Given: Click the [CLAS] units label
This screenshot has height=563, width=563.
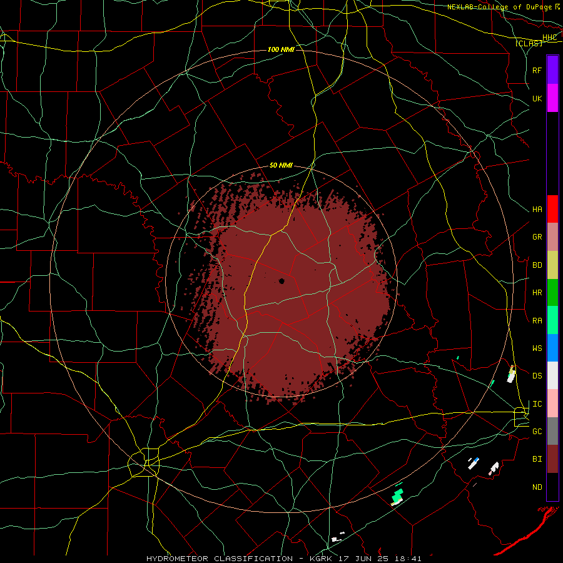Looking at the screenshot, I should click(529, 43).
